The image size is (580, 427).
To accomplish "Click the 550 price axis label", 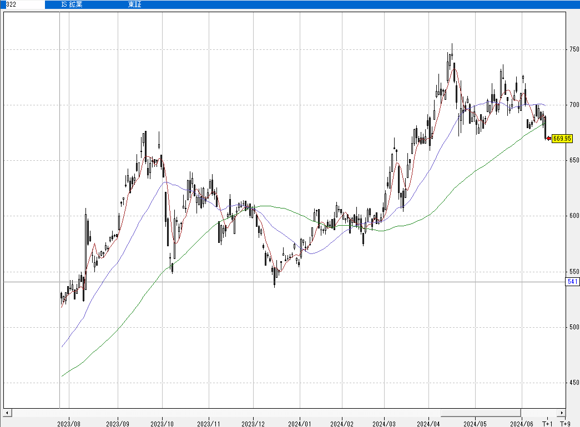I will pos(574,271).
